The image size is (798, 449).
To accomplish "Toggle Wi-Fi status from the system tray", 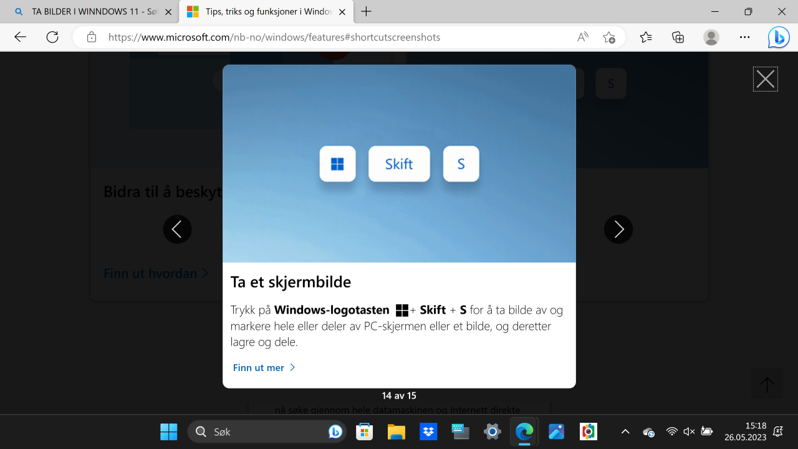I will point(671,432).
